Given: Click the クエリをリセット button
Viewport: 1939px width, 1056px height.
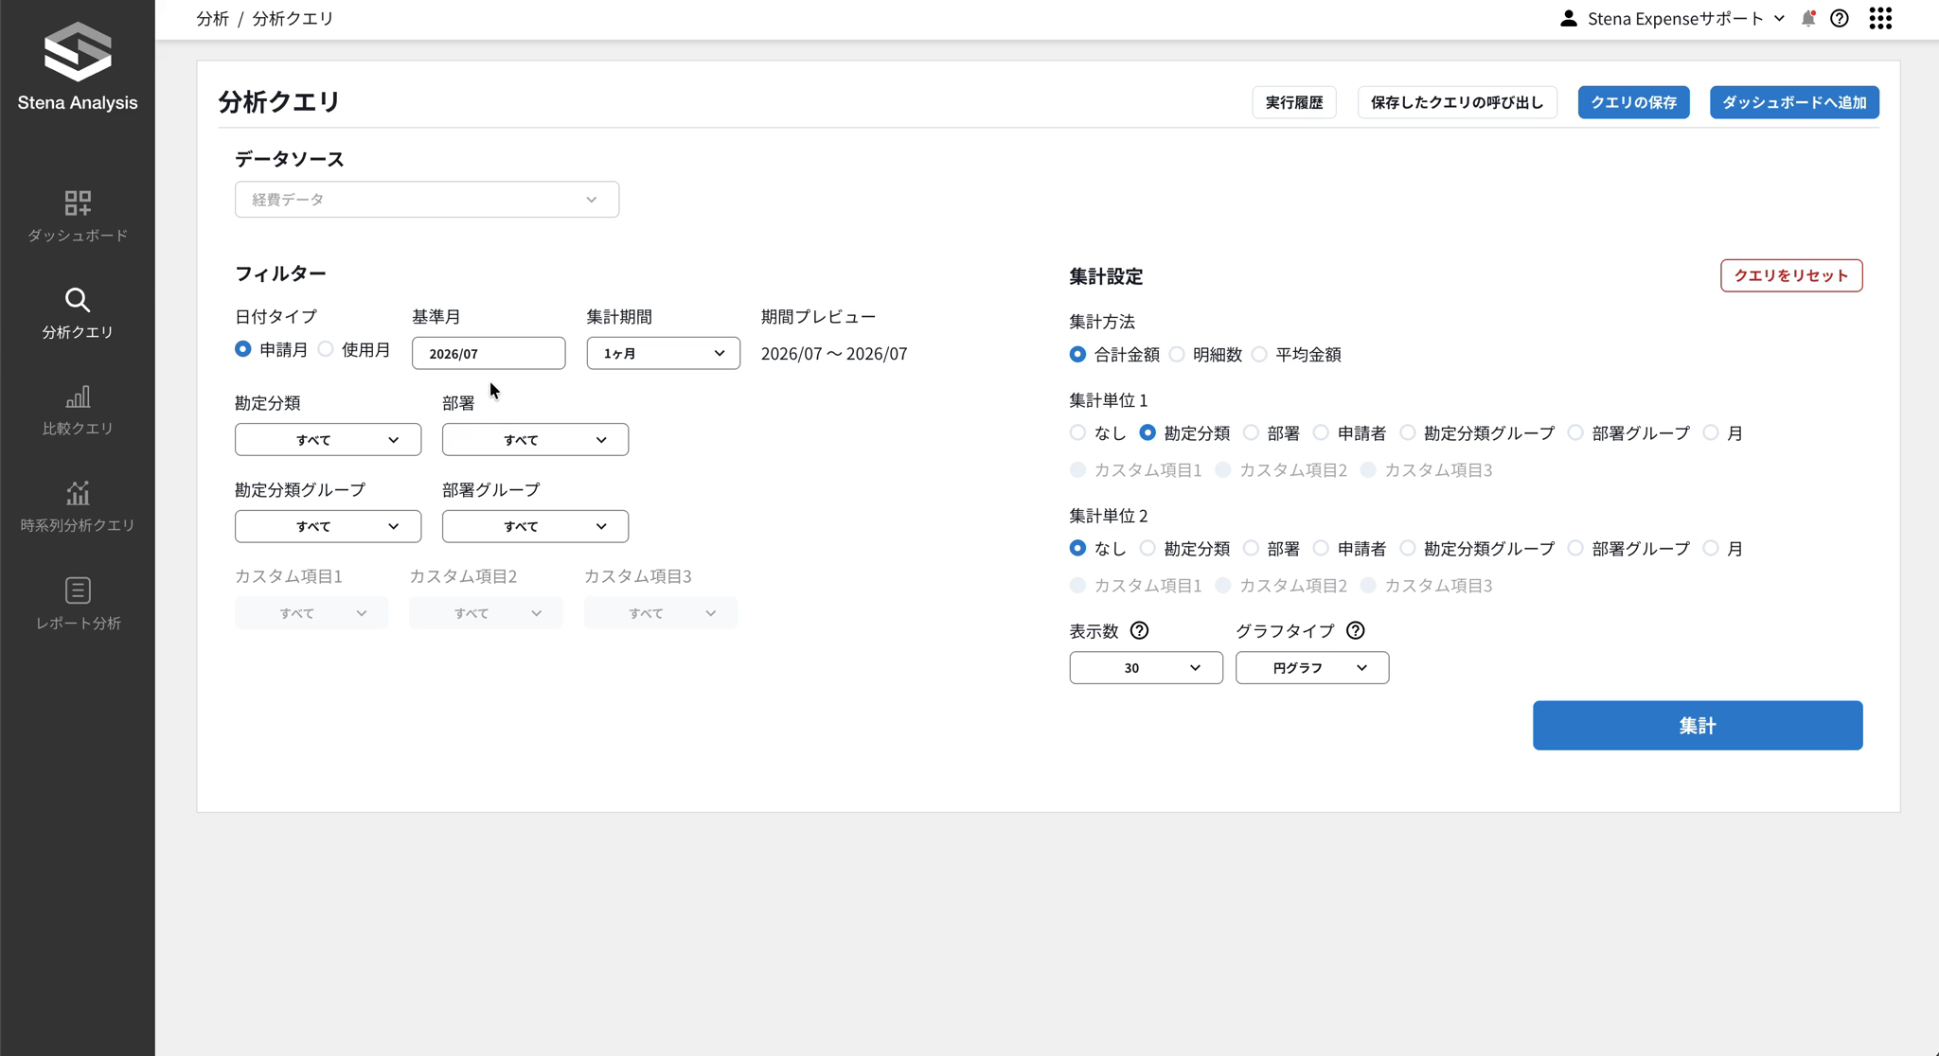Looking at the screenshot, I should [x=1791, y=275].
